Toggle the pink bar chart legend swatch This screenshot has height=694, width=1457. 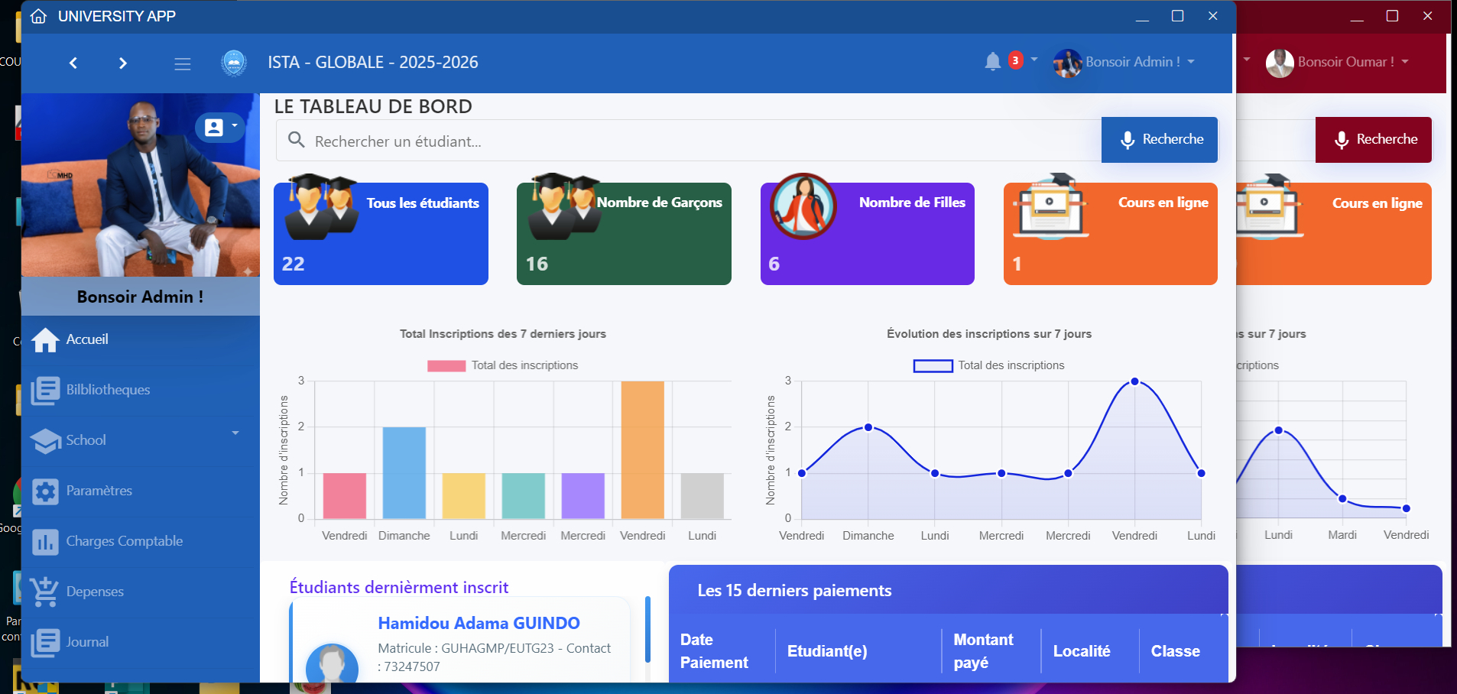tap(446, 366)
